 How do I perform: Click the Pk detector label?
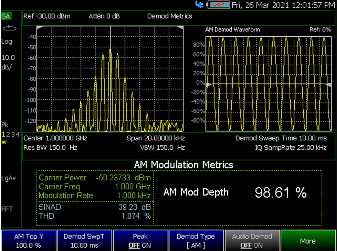(x=5, y=125)
